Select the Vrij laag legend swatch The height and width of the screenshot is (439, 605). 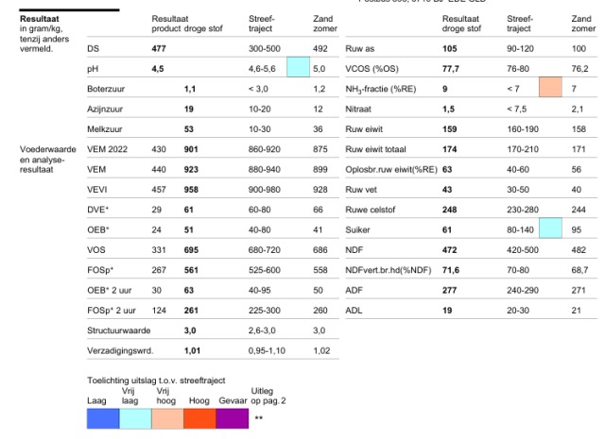135,418
